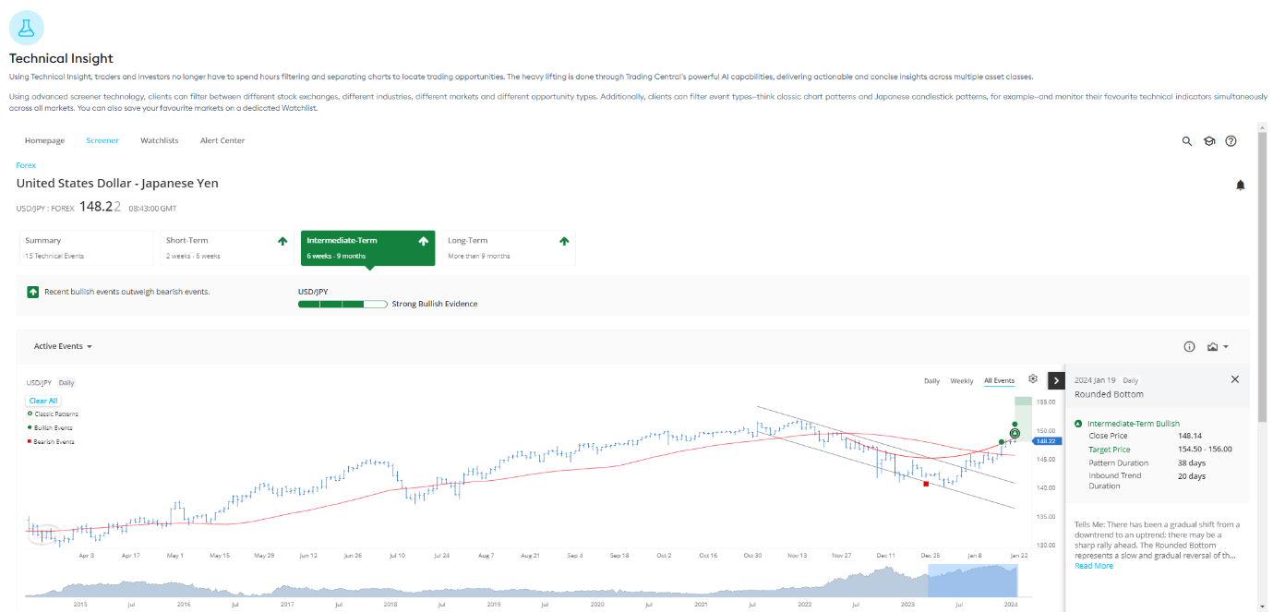
Task: Click the help question mark icon
Action: click(1231, 141)
